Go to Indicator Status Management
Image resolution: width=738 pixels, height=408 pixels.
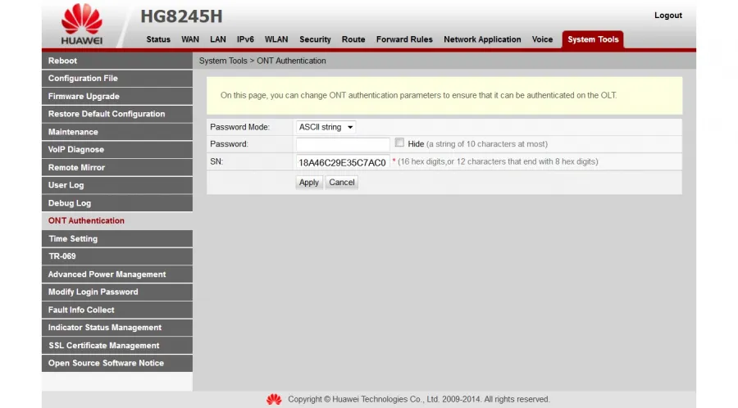[117, 328]
